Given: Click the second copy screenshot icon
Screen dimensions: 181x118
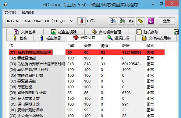Looking at the screenshot, I should [122, 21].
